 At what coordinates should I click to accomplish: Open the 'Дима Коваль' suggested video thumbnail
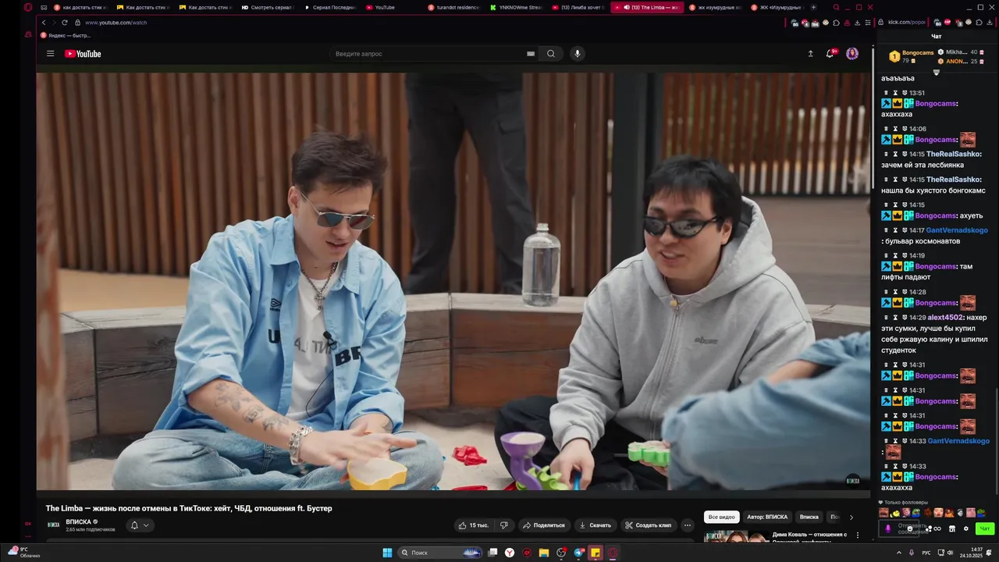tap(736, 536)
